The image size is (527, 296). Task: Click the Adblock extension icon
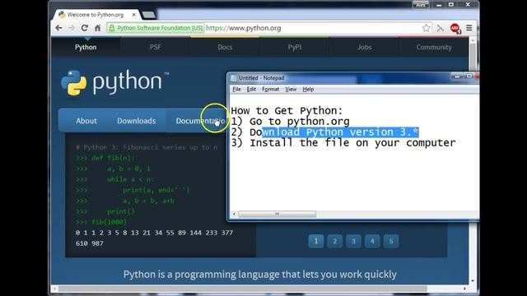[x=455, y=28]
